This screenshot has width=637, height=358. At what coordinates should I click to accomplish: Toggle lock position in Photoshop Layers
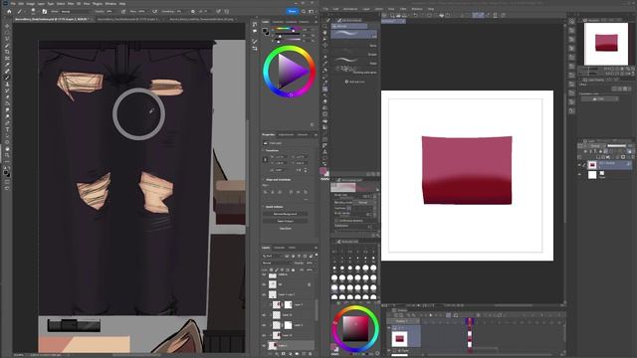coord(283,269)
